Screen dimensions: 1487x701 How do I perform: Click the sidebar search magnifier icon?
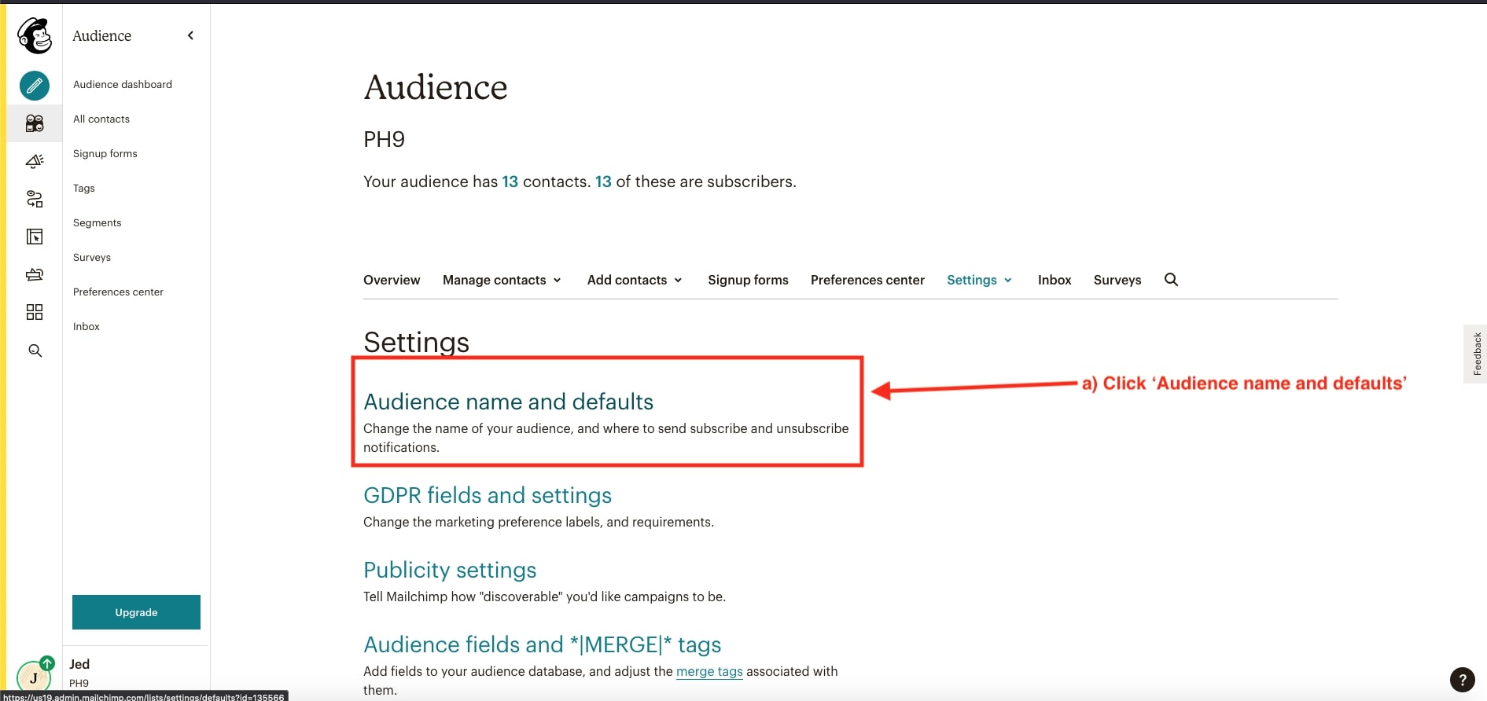tap(35, 350)
